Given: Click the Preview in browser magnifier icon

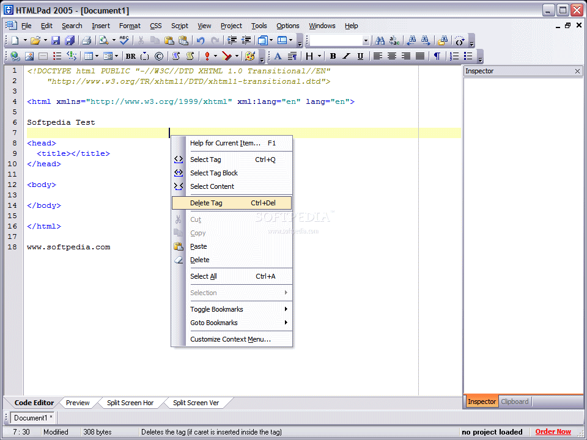Looking at the screenshot, I should click(104, 40).
